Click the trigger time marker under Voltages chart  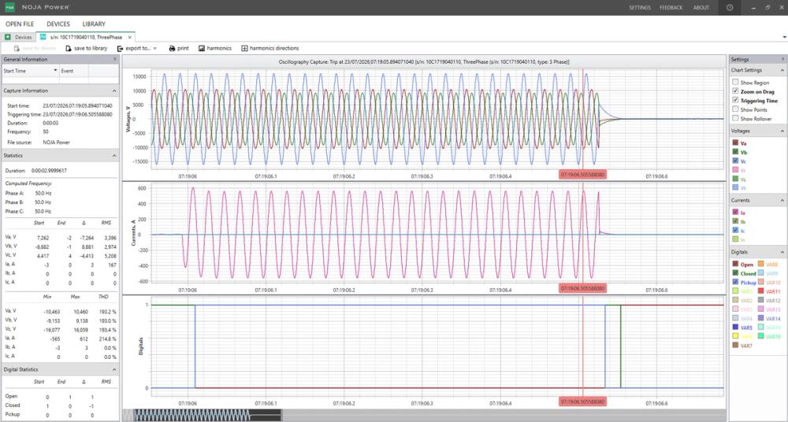pos(582,174)
